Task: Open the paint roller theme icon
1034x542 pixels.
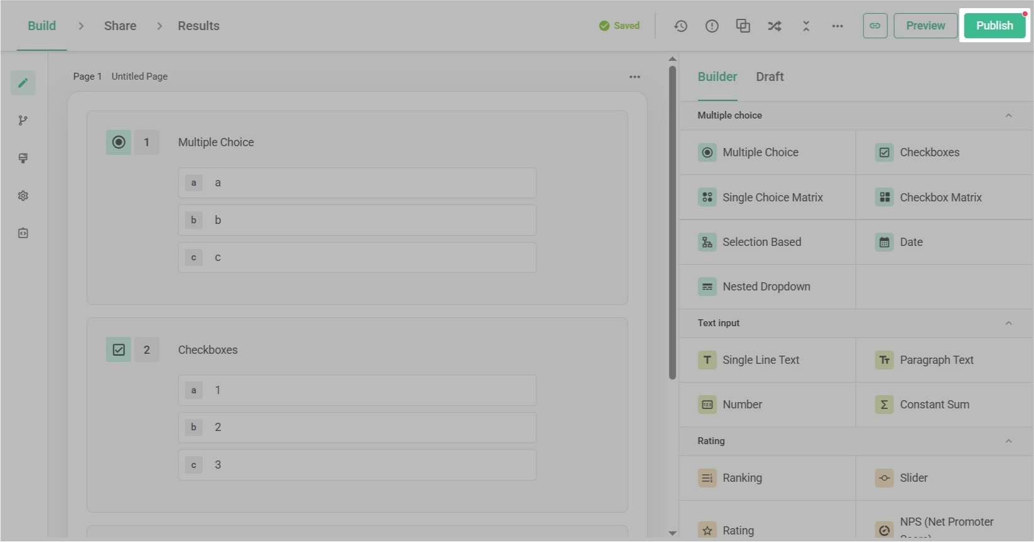Action: point(23,158)
